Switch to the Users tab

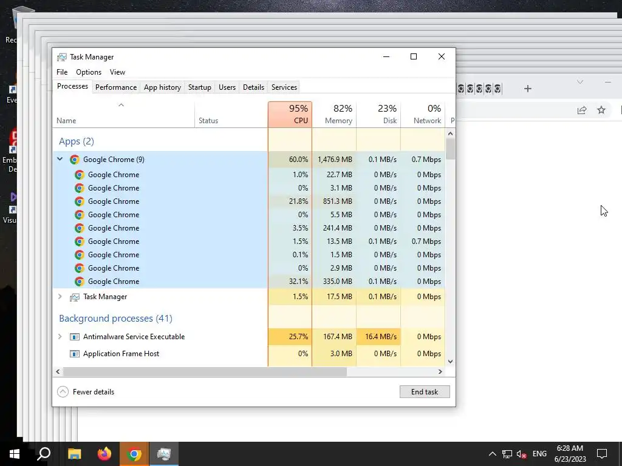227,87
